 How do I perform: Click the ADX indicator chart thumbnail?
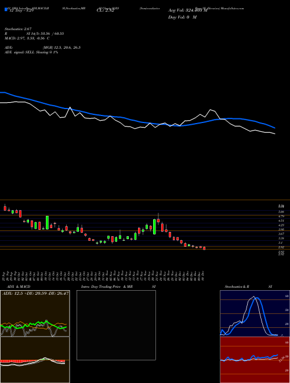pos(35,313)
